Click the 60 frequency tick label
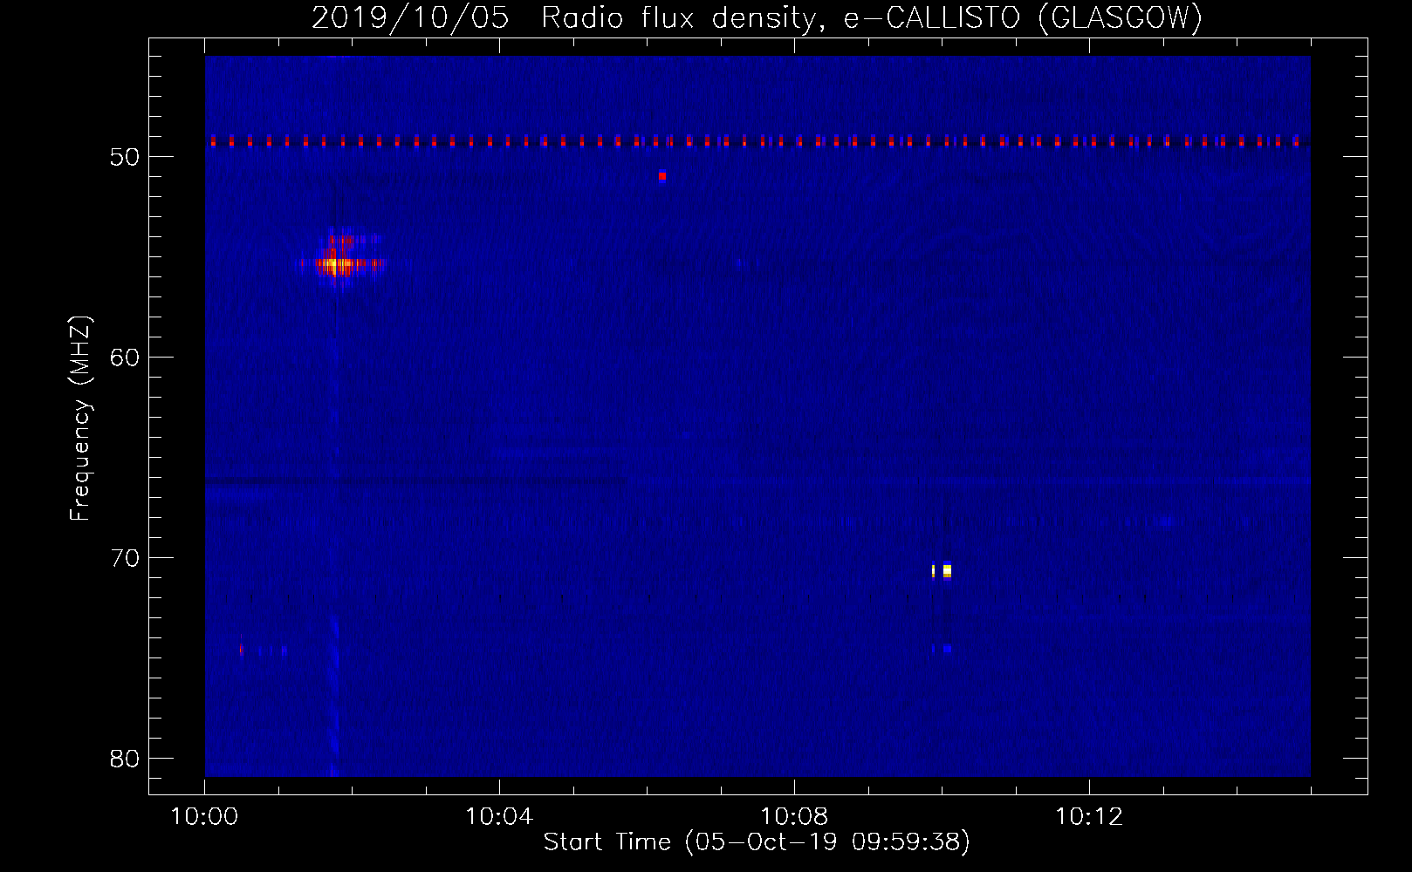1412x872 pixels. click(x=125, y=358)
